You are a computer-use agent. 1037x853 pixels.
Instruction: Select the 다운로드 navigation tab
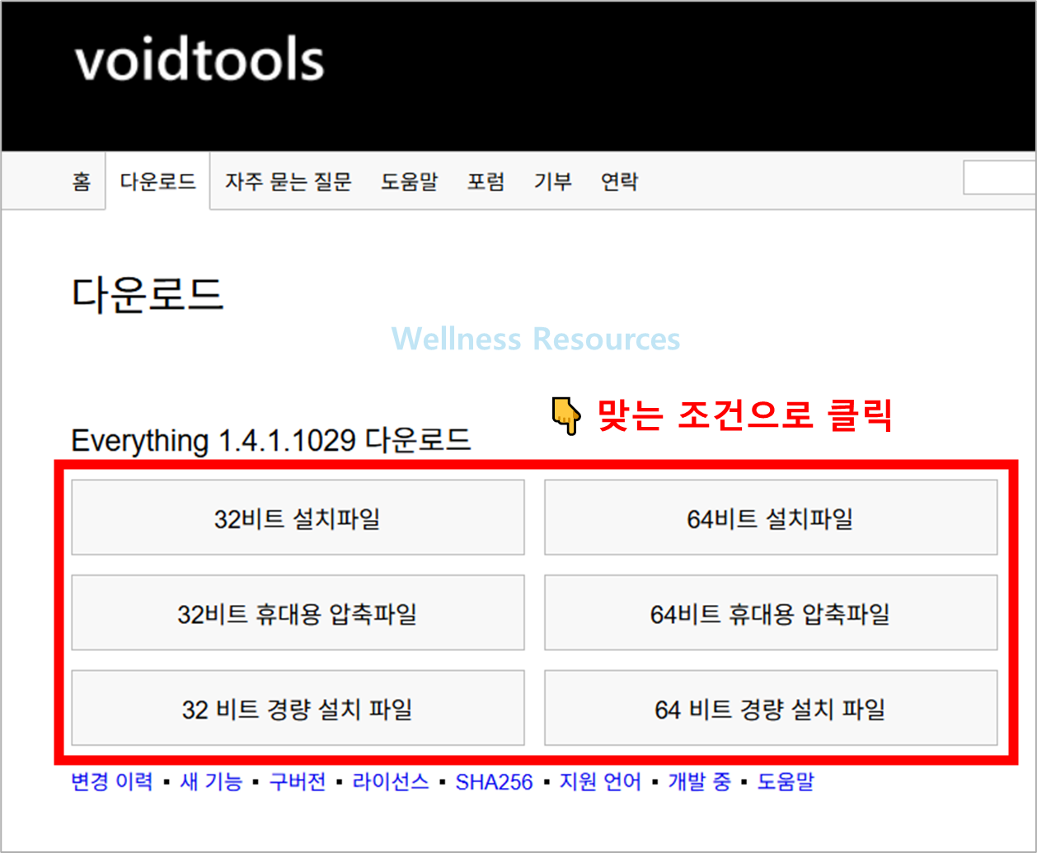(157, 181)
